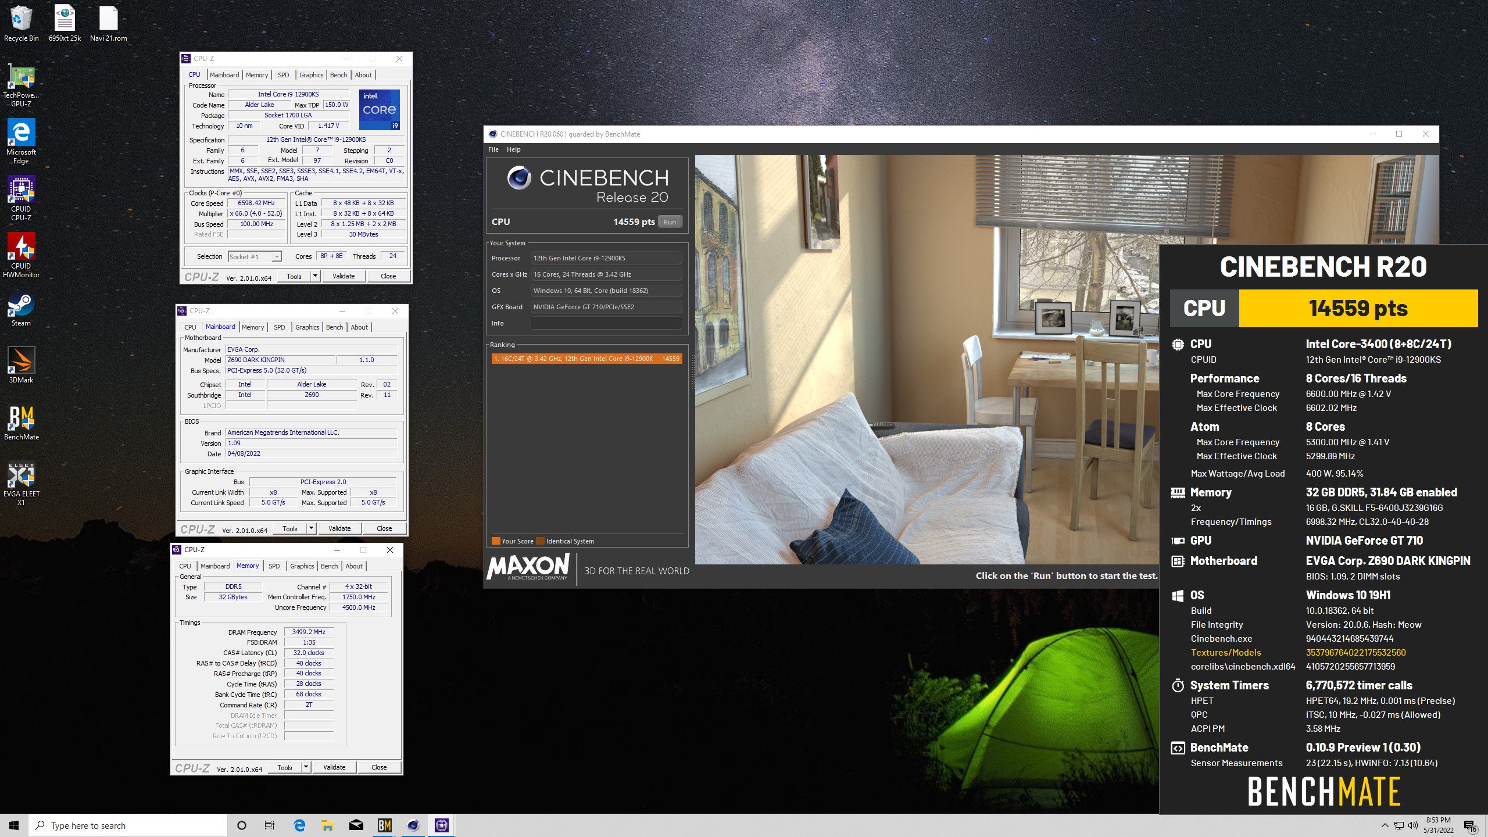Open the Navi 21.rom file icon
1488x837 pixels.
pyautogui.click(x=108, y=23)
